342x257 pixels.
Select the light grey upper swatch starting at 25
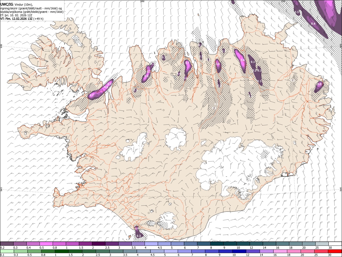[x=322, y=244]
